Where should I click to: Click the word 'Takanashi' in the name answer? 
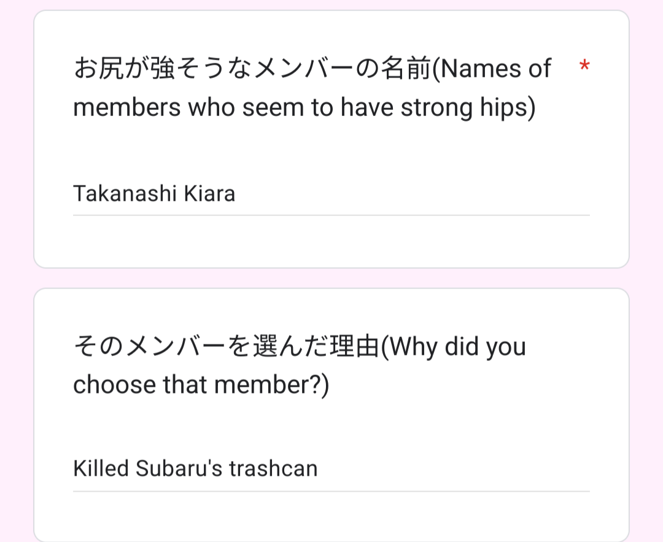[123, 194]
